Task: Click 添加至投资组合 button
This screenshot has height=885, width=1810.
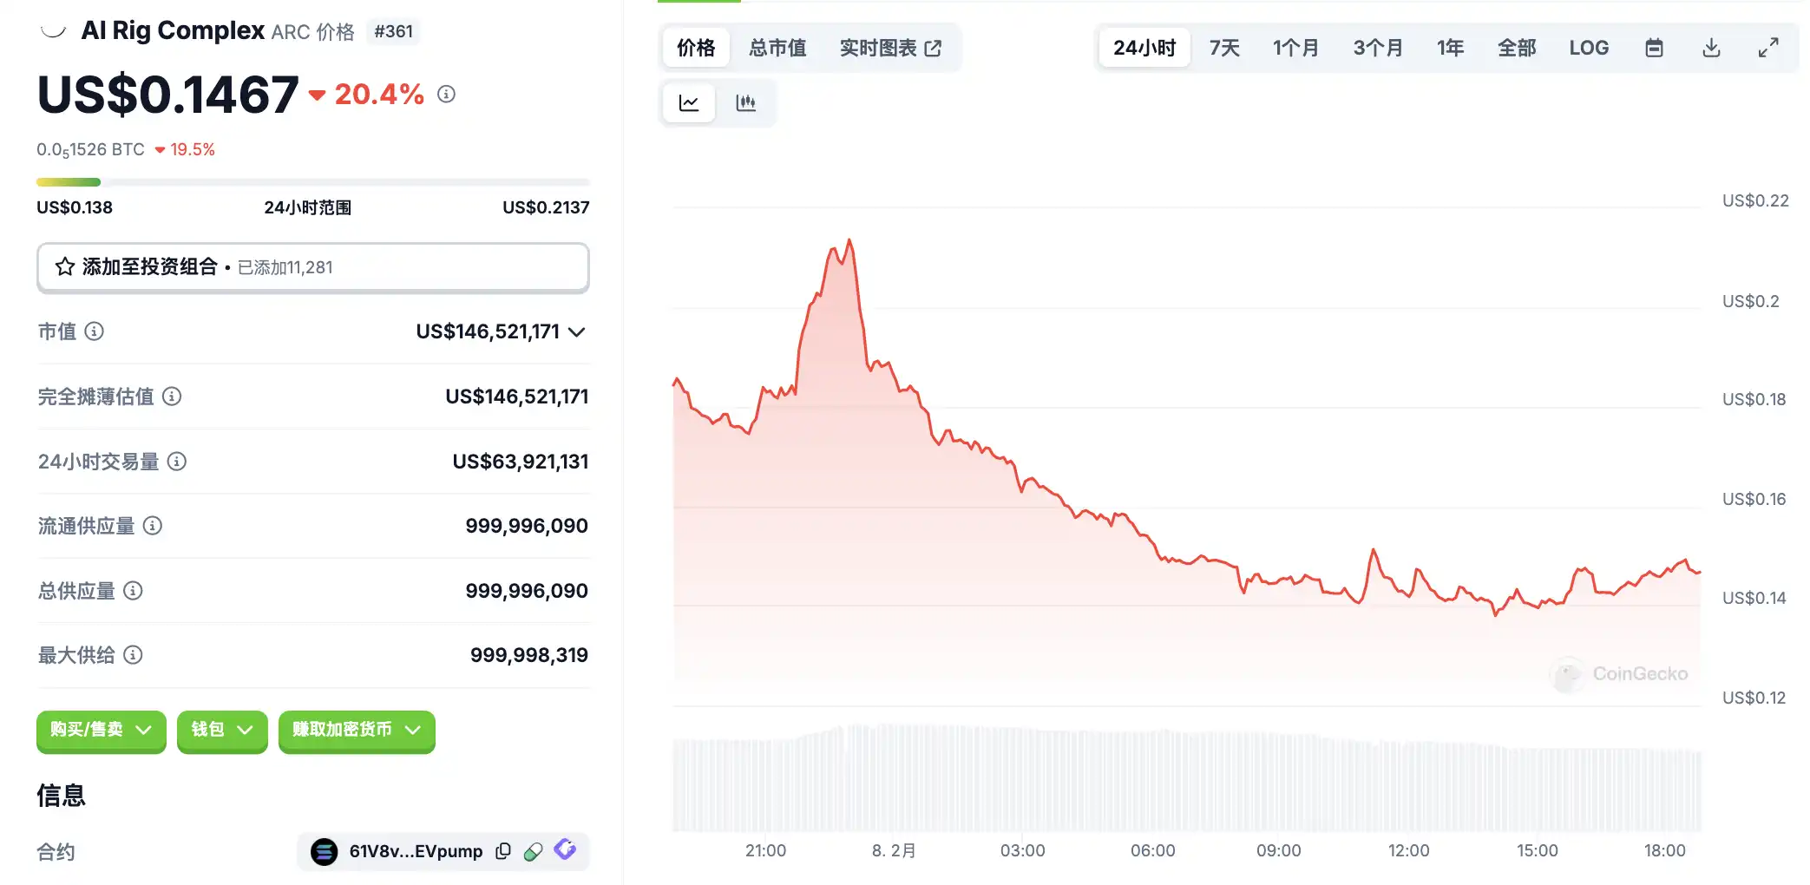Action: click(x=312, y=267)
